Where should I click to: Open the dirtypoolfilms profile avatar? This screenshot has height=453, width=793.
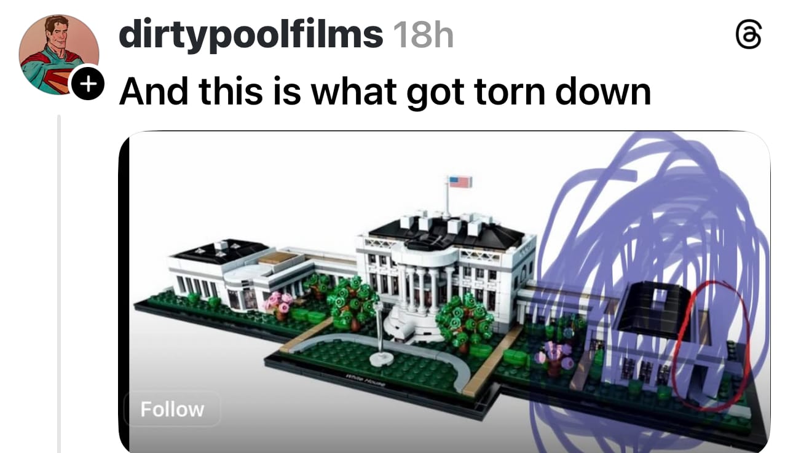point(59,54)
